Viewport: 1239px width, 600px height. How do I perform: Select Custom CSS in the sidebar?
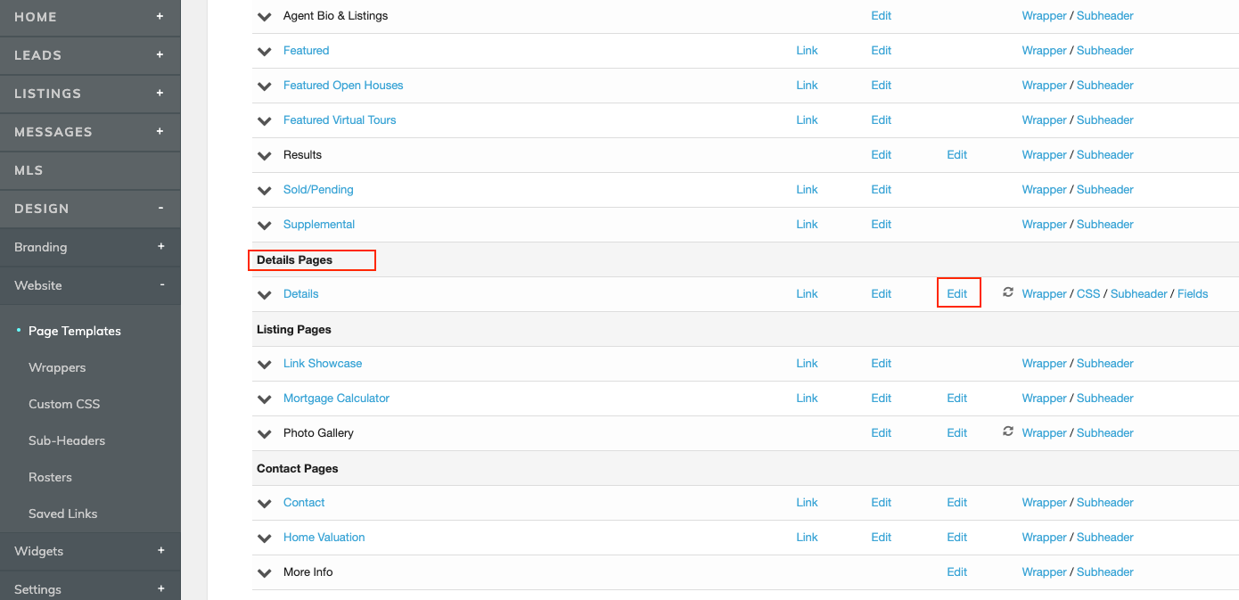(63, 404)
